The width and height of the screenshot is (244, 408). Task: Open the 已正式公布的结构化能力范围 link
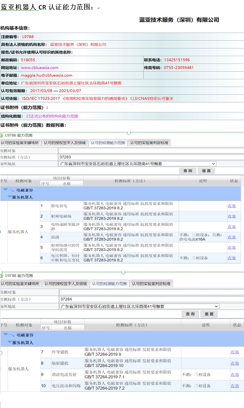pyautogui.click(x=52, y=116)
